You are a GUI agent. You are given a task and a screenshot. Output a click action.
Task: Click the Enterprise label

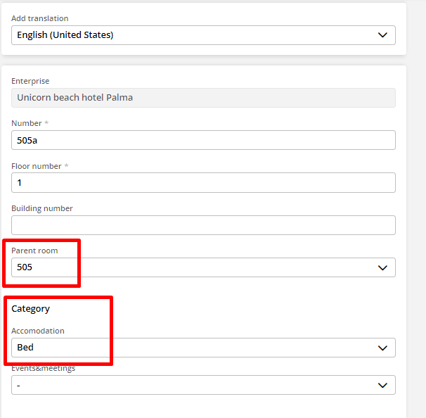coord(30,82)
